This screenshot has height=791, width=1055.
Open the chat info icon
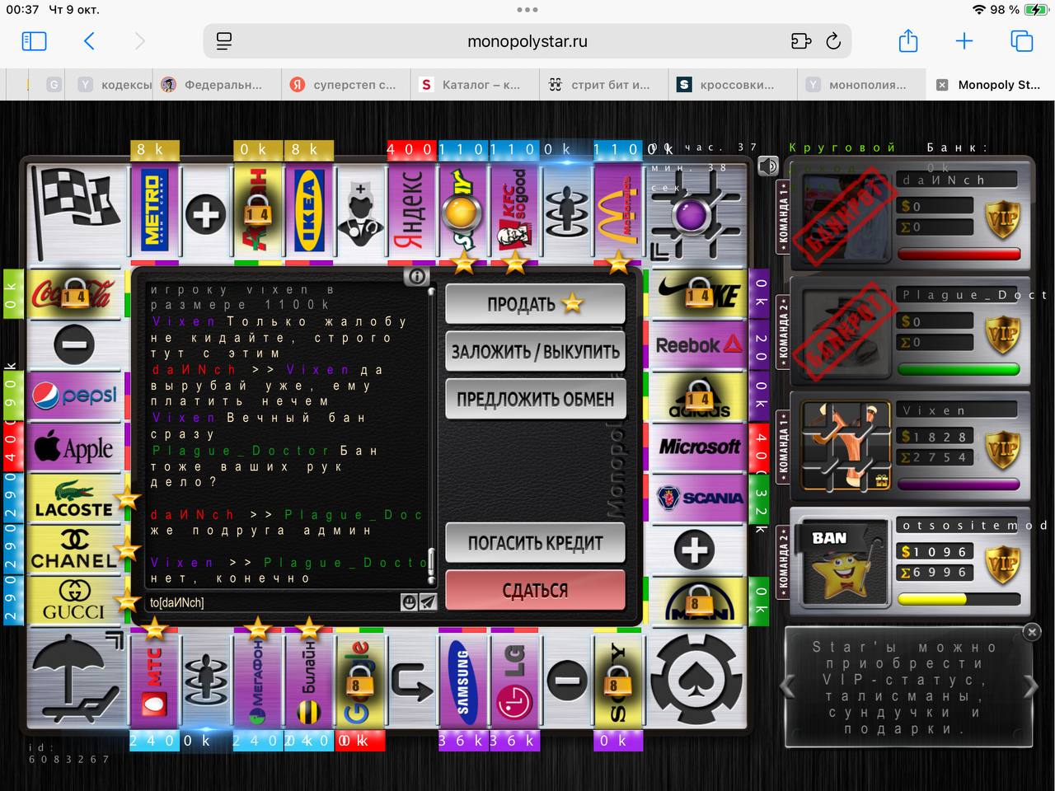coord(416,277)
